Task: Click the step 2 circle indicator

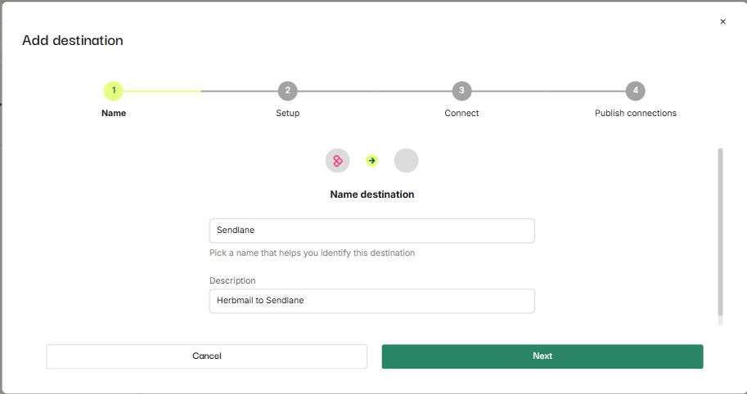Action: [288, 91]
